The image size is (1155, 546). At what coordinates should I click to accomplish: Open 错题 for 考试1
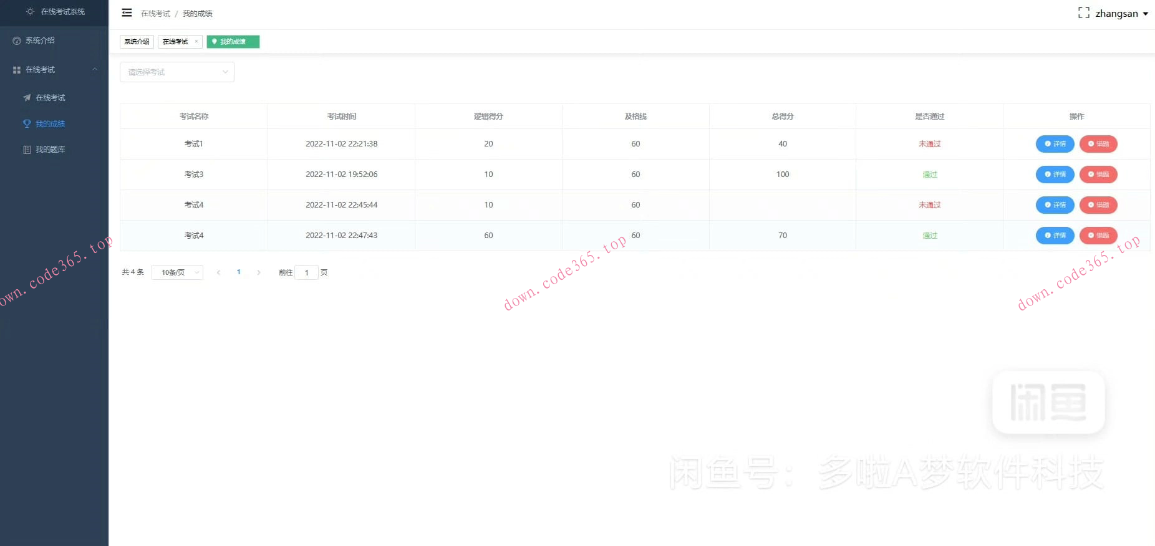coord(1098,144)
